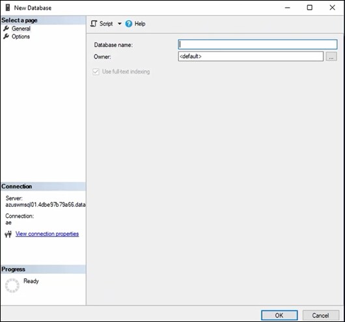Screen dimensions: 345x322
Task: Expand the Script dropdown arrow
Action: pyautogui.click(x=120, y=23)
